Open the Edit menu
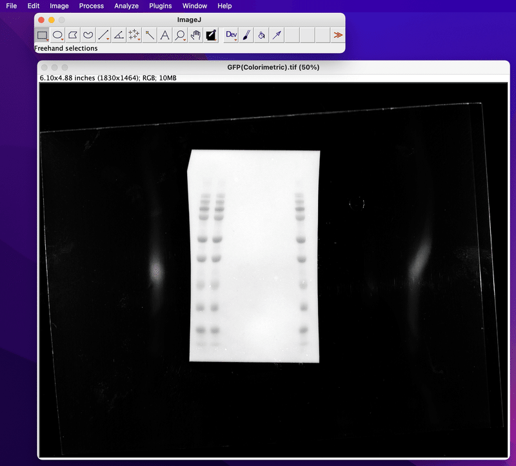The image size is (516, 466). point(34,6)
